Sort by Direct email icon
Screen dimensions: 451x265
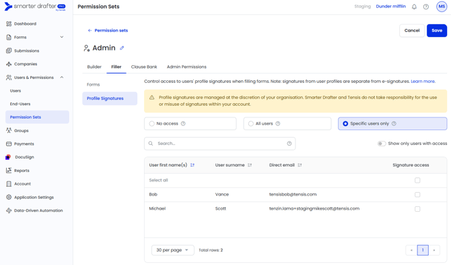pyautogui.click(x=300, y=165)
